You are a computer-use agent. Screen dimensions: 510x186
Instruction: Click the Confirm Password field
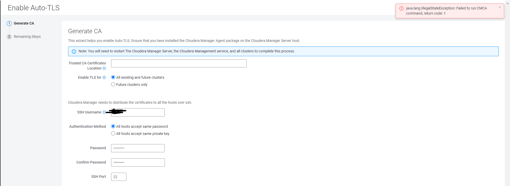point(138,162)
